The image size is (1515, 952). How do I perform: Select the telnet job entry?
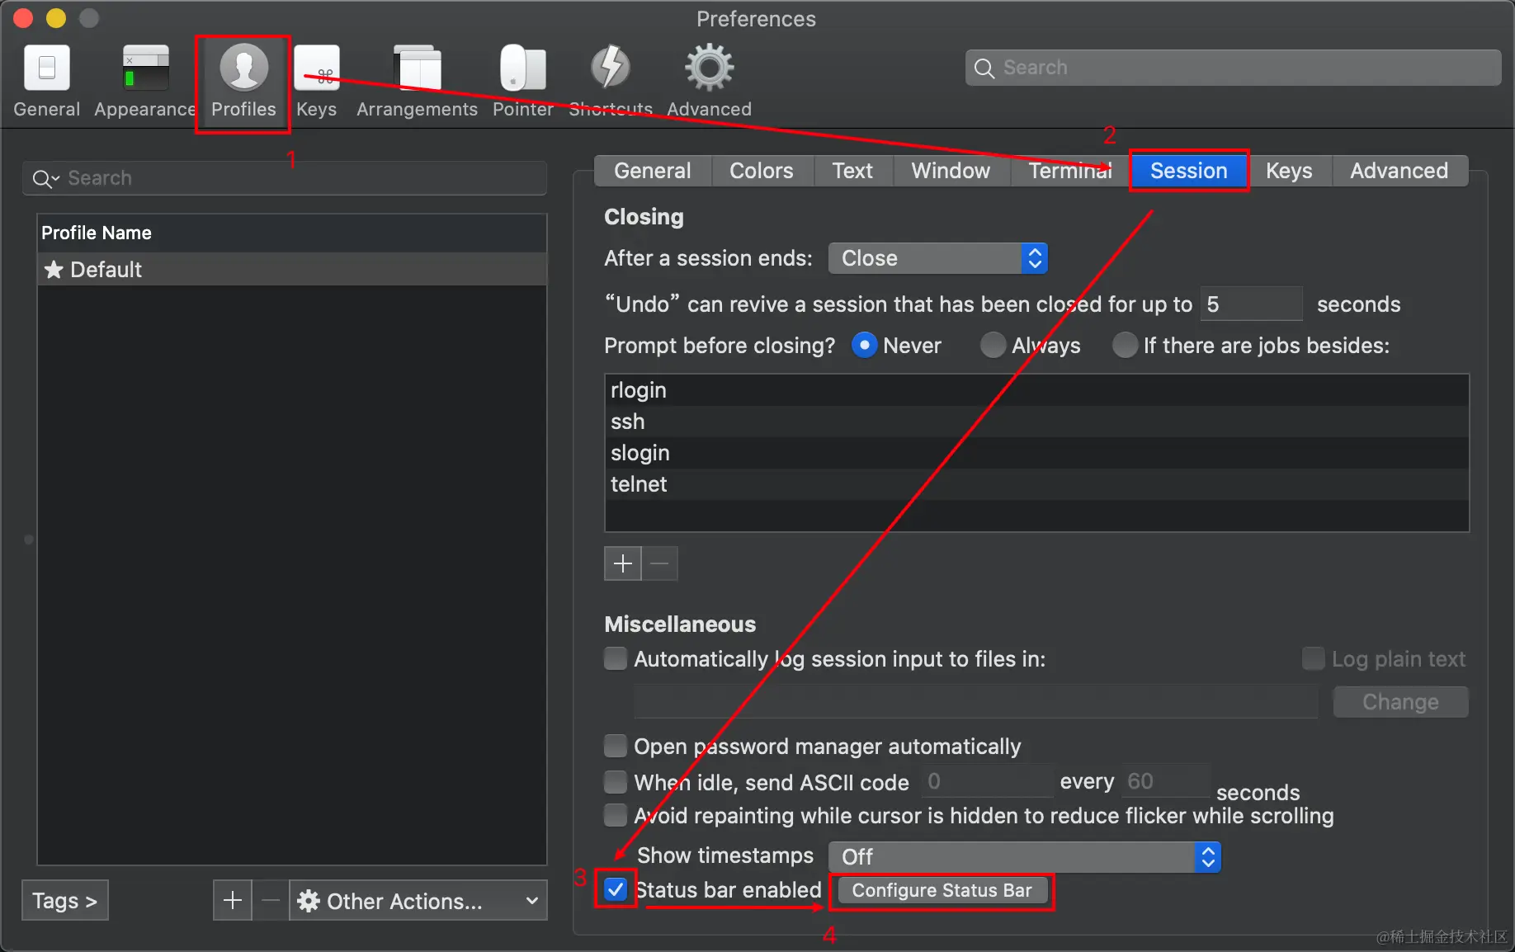click(1036, 484)
